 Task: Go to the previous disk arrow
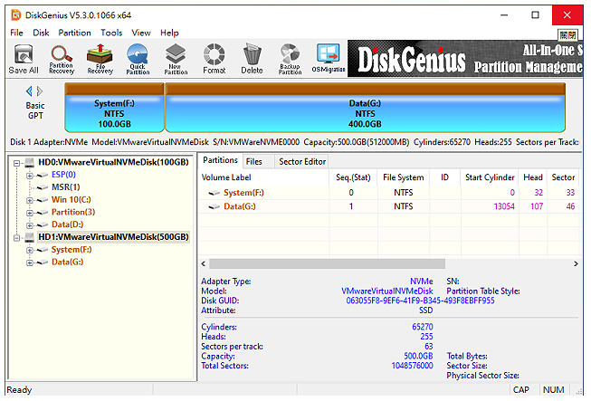[x=29, y=91]
